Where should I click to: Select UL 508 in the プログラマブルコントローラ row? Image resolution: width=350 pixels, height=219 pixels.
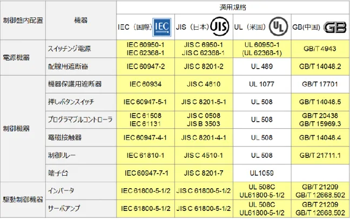262,120
